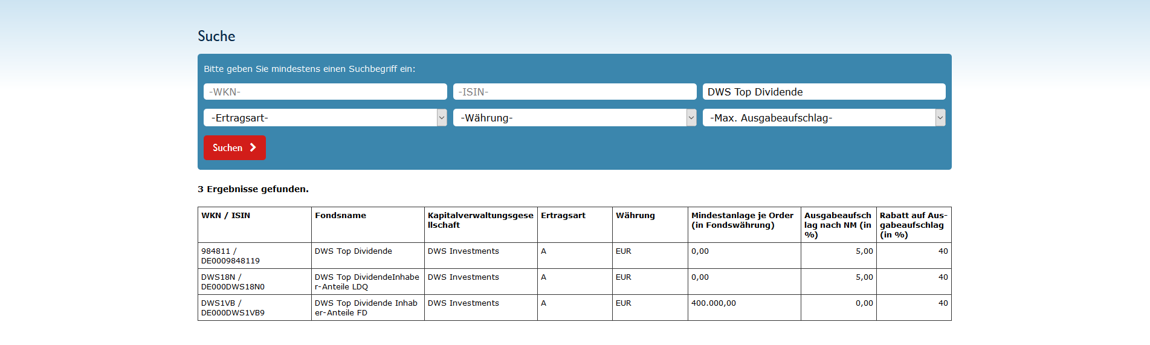Screen dimensions: 1150x345
Task: Focus the ISIN search field
Action: [575, 92]
